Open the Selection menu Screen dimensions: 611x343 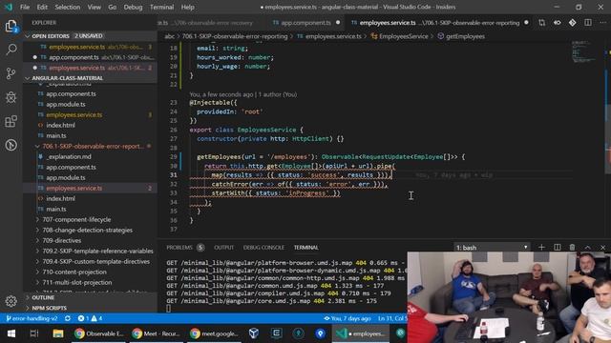pos(68,7)
